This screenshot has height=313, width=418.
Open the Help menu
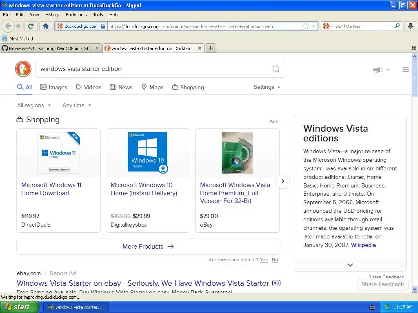(114, 15)
